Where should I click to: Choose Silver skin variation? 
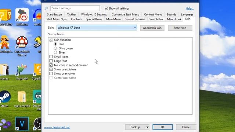(55, 52)
